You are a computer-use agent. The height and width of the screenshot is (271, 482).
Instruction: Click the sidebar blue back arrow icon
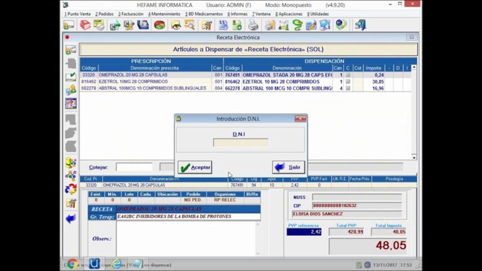click(x=71, y=219)
